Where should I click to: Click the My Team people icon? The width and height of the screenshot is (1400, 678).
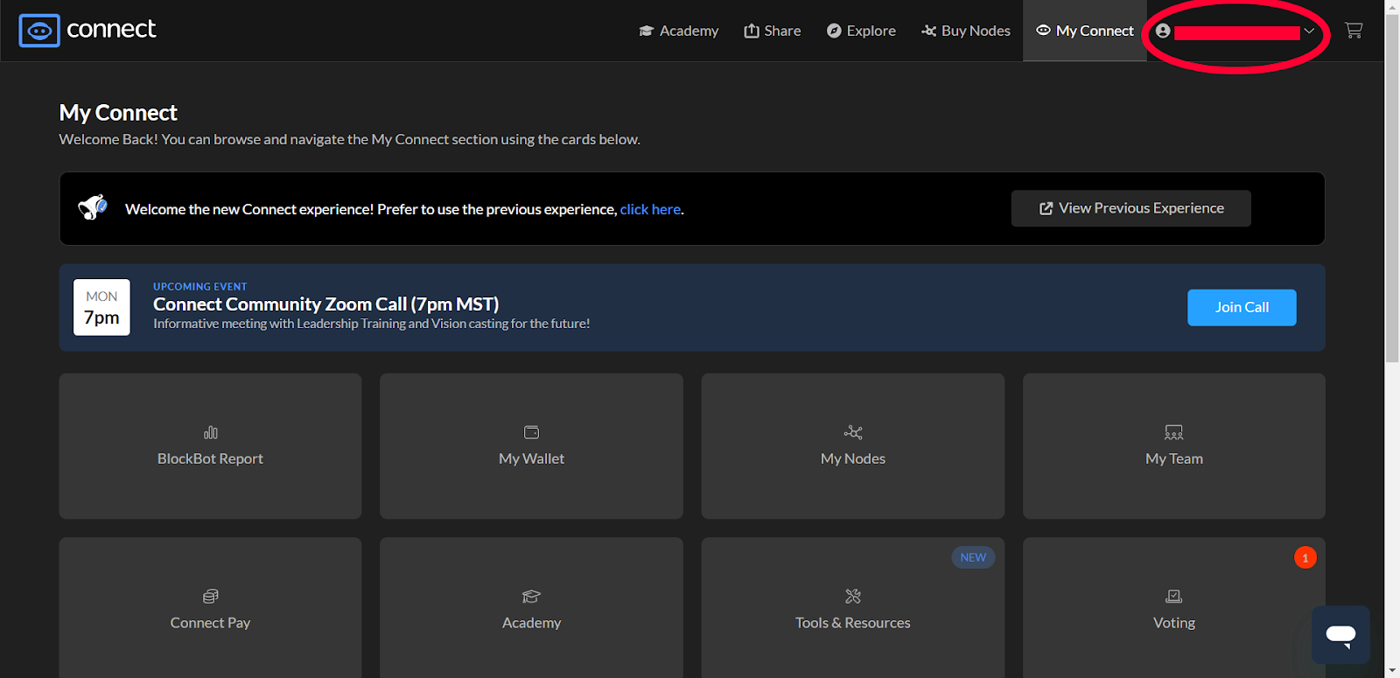[1174, 432]
